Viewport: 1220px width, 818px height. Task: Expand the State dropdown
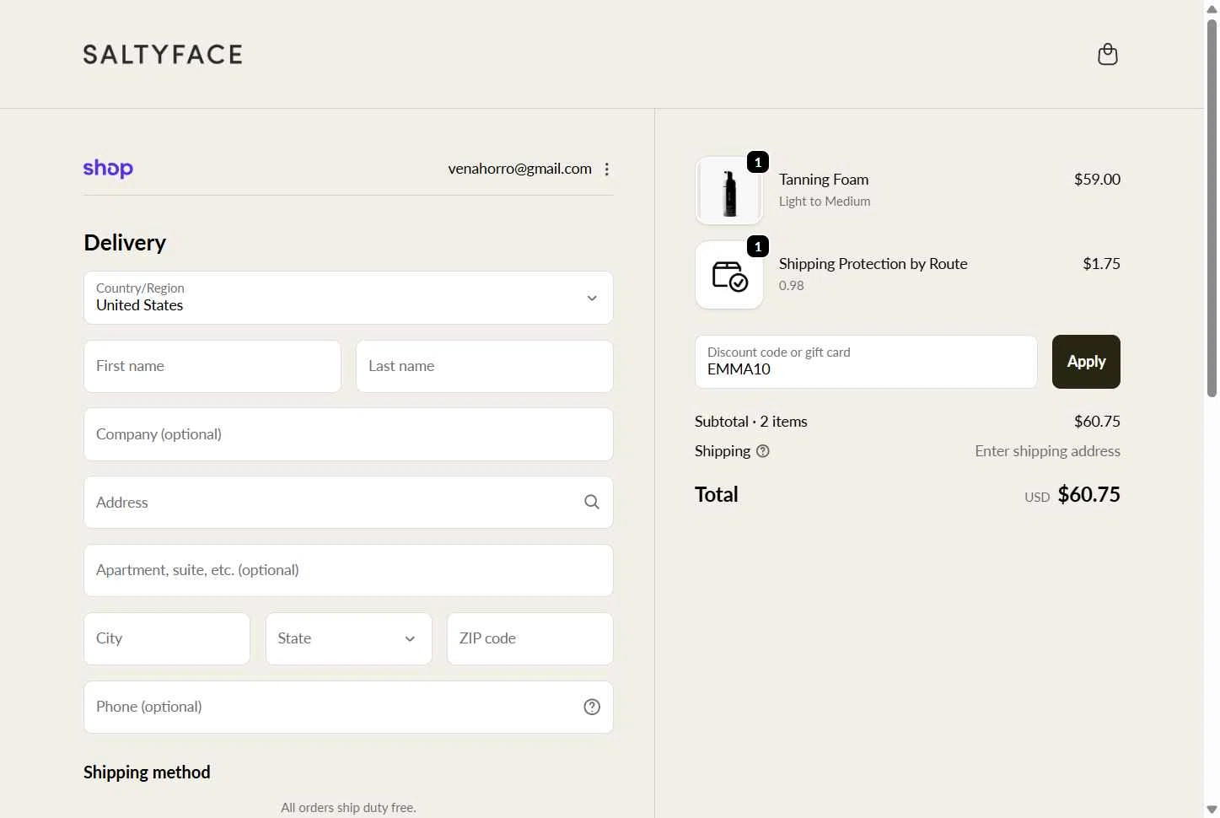coord(348,638)
